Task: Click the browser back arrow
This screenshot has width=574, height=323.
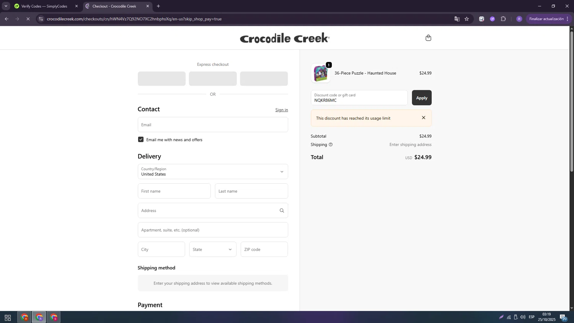Action: pos(7,19)
